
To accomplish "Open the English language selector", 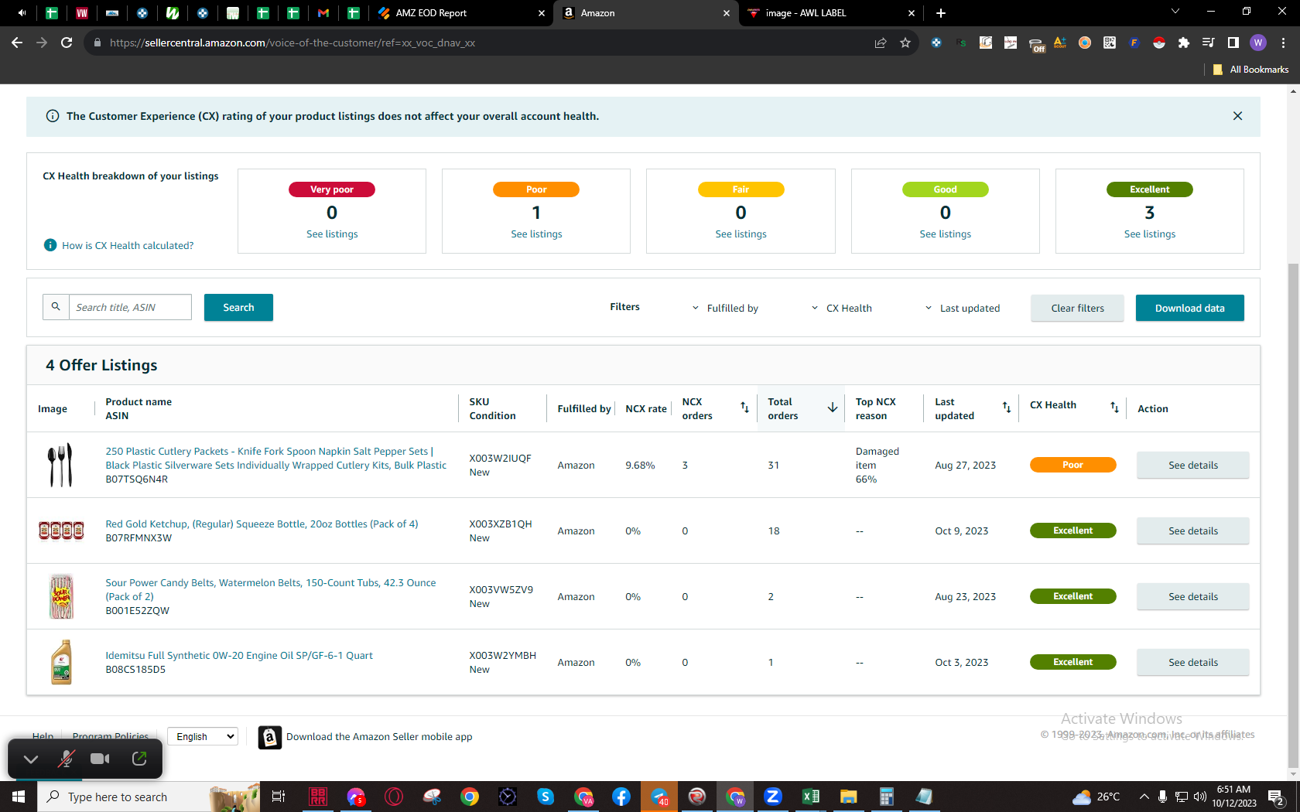I will (x=203, y=736).
